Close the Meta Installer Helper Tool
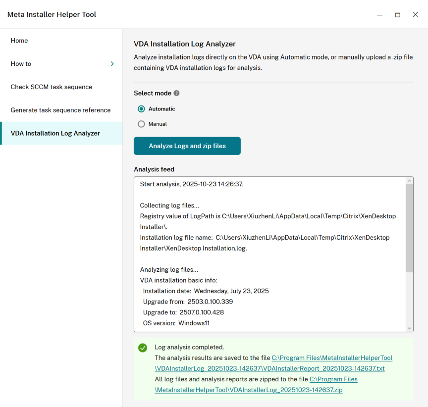Screen dimensions: 428x407 click(415, 15)
